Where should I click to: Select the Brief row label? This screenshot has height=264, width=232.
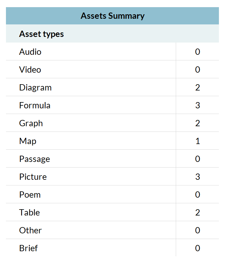coord(29,248)
